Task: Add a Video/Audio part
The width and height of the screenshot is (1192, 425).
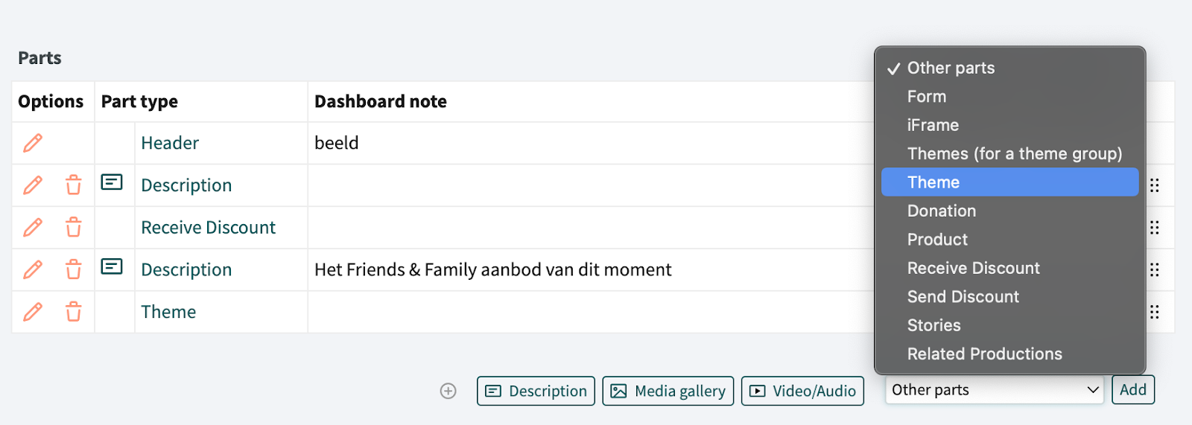Action: pos(802,392)
